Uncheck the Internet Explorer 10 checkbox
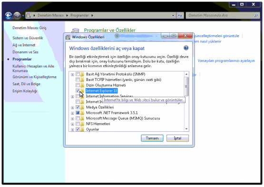 click(x=78, y=90)
